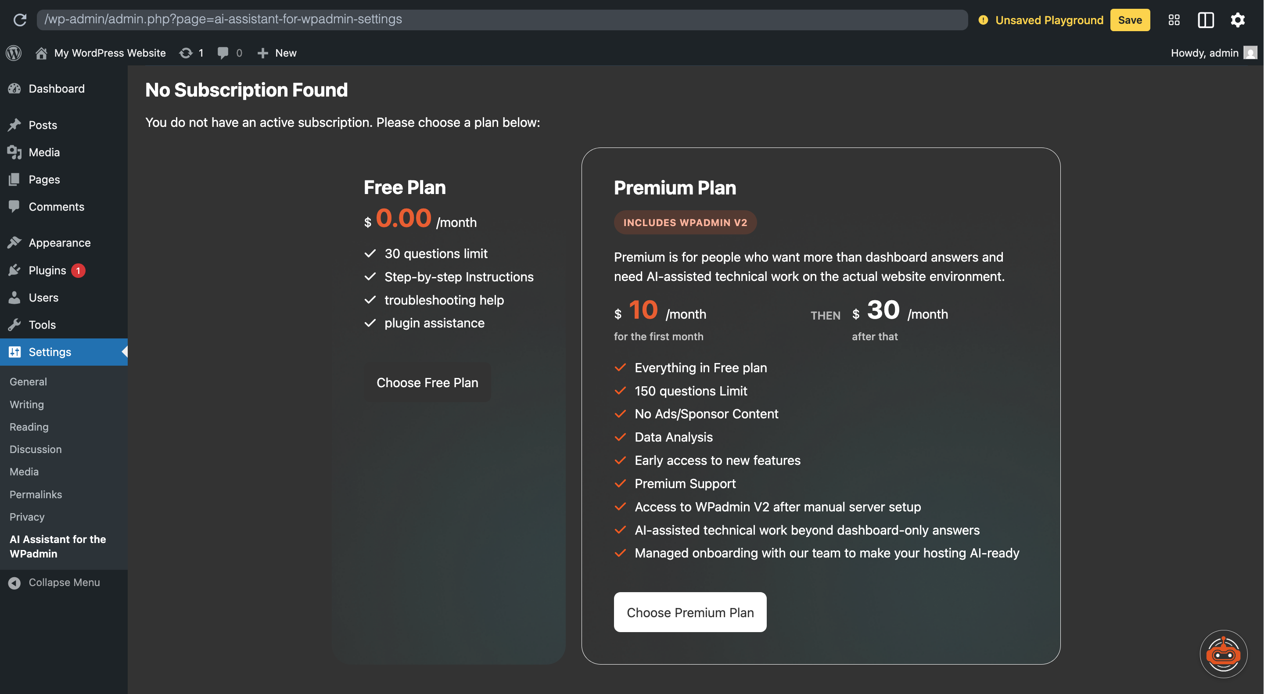Click 'Early access to new features' text
The image size is (1264, 694).
pos(718,460)
